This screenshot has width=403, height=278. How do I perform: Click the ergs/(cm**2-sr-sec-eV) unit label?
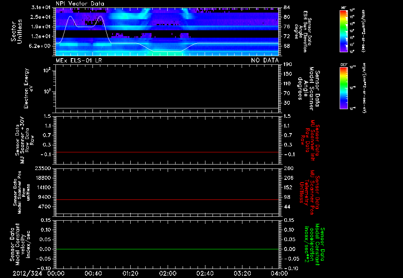[x=363, y=88]
